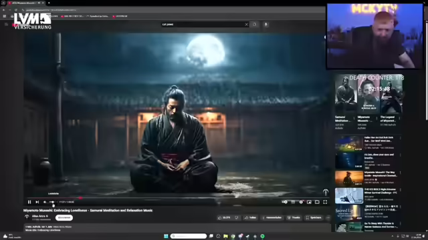Open miniplayer mode icon

[309, 202]
